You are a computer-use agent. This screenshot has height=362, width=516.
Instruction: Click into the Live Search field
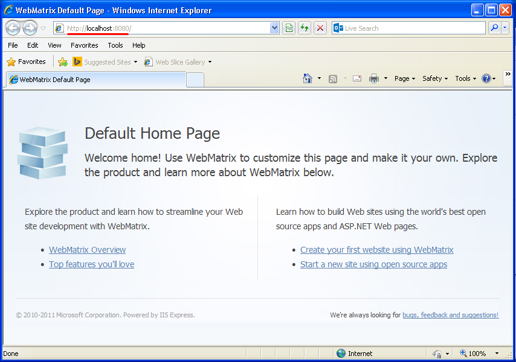click(x=414, y=28)
